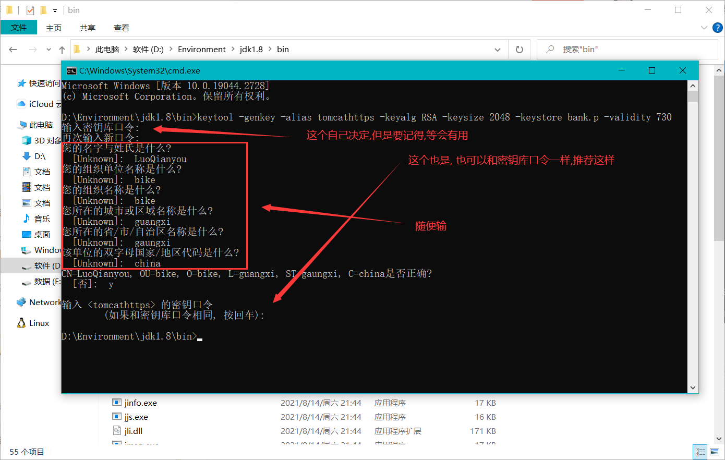Select the jjs.exe file

(x=136, y=417)
